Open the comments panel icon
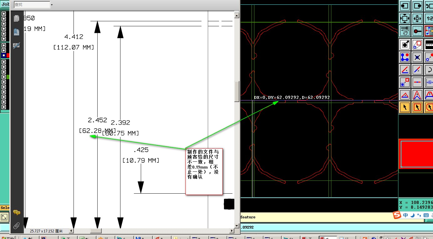Image resolution: width=433 pixels, height=239 pixels. coord(17,212)
